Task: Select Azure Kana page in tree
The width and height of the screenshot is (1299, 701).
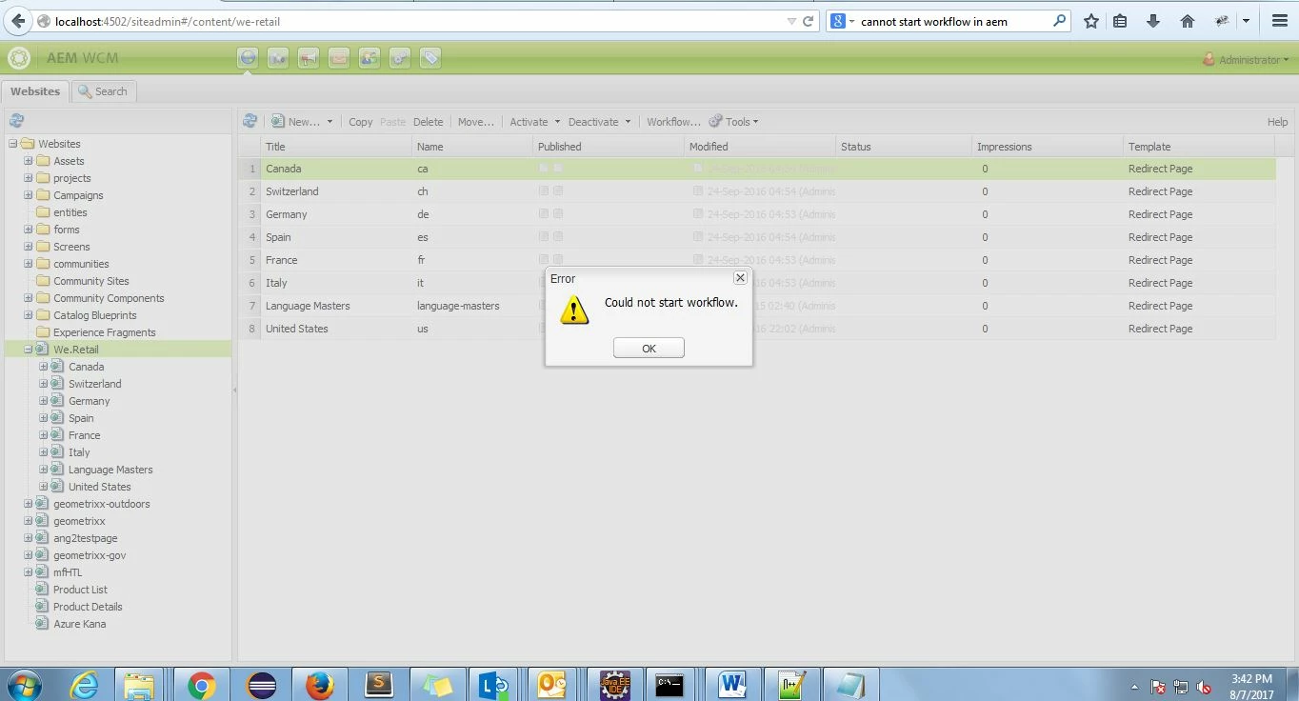Action: point(79,624)
